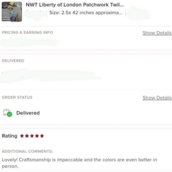This screenshot has height=172, width=172.
Task: Click the package delivery status icon
Action: [7, 113]
